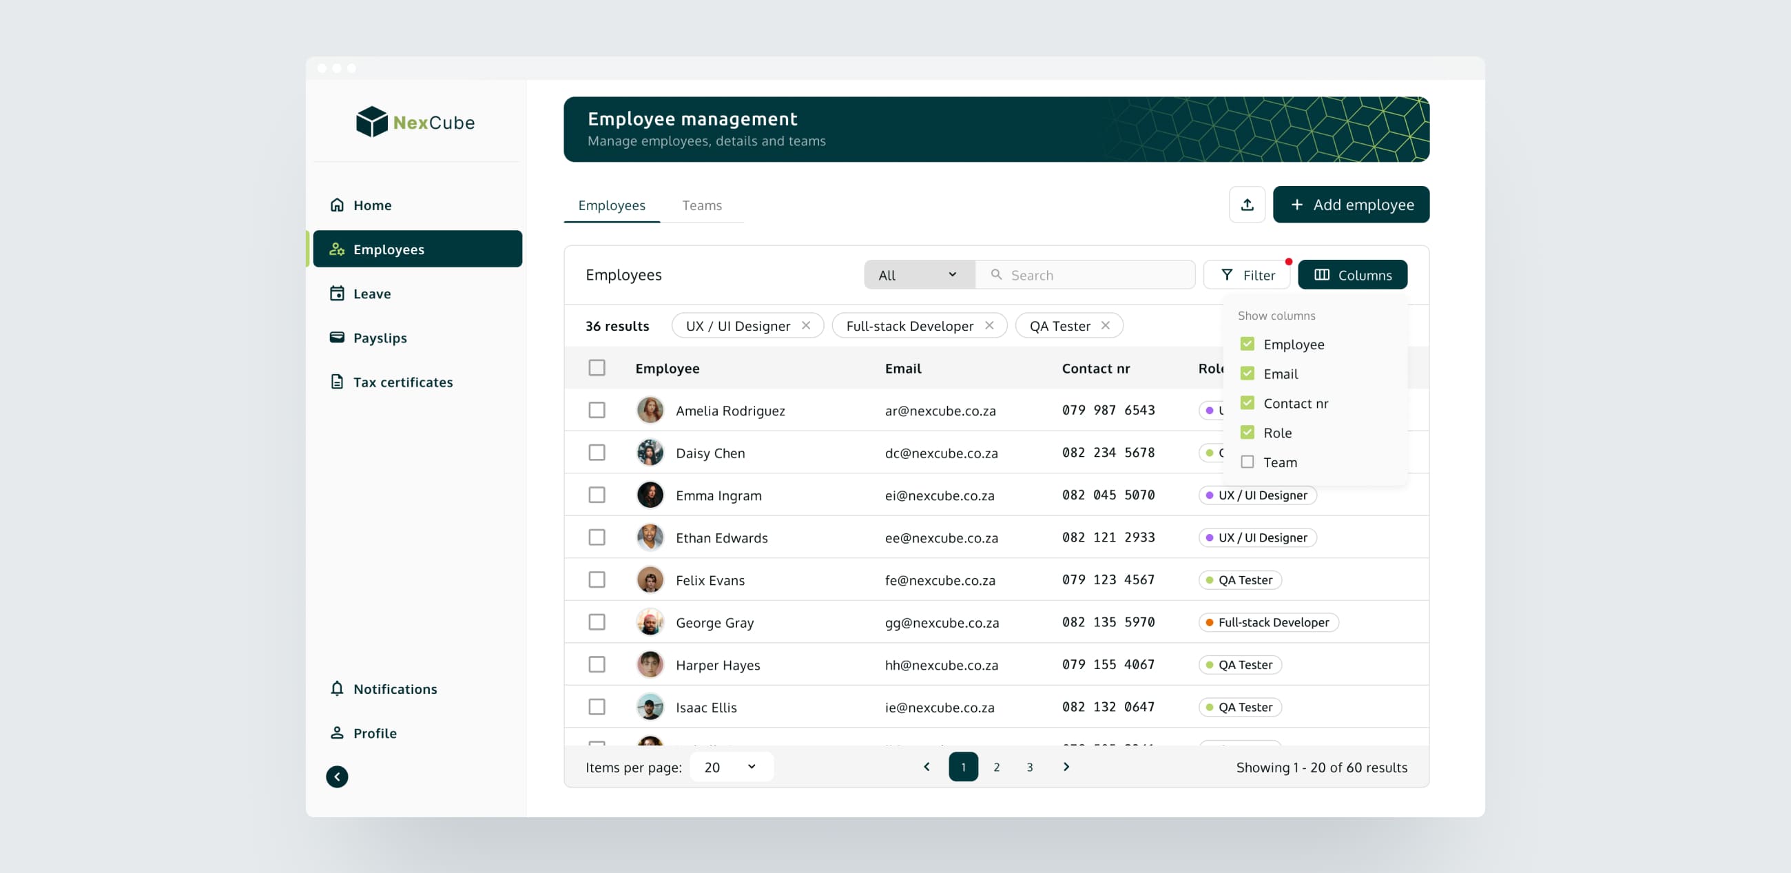
Task: Uncheck the Contact nr column checkbox
Action: [1248, 404]
